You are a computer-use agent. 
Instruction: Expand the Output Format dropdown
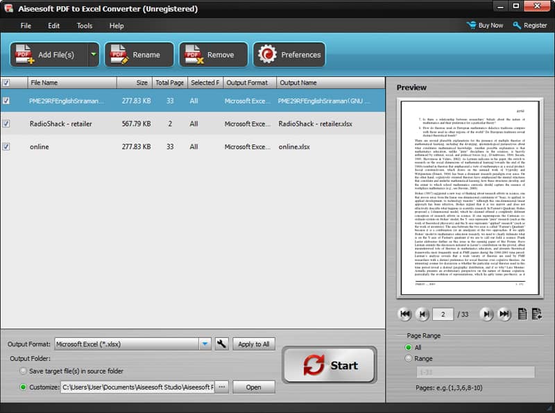205,344
